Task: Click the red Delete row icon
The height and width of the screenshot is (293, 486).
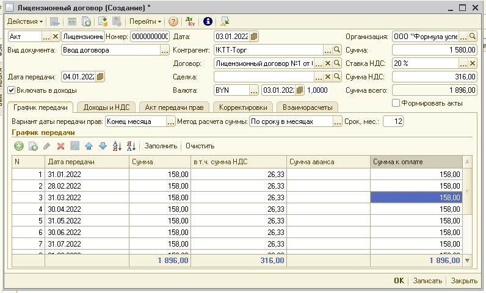Action: point(60,146)
